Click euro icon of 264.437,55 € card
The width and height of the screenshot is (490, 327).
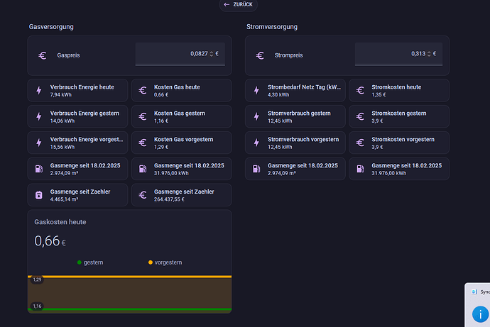(x=143, y=195)
